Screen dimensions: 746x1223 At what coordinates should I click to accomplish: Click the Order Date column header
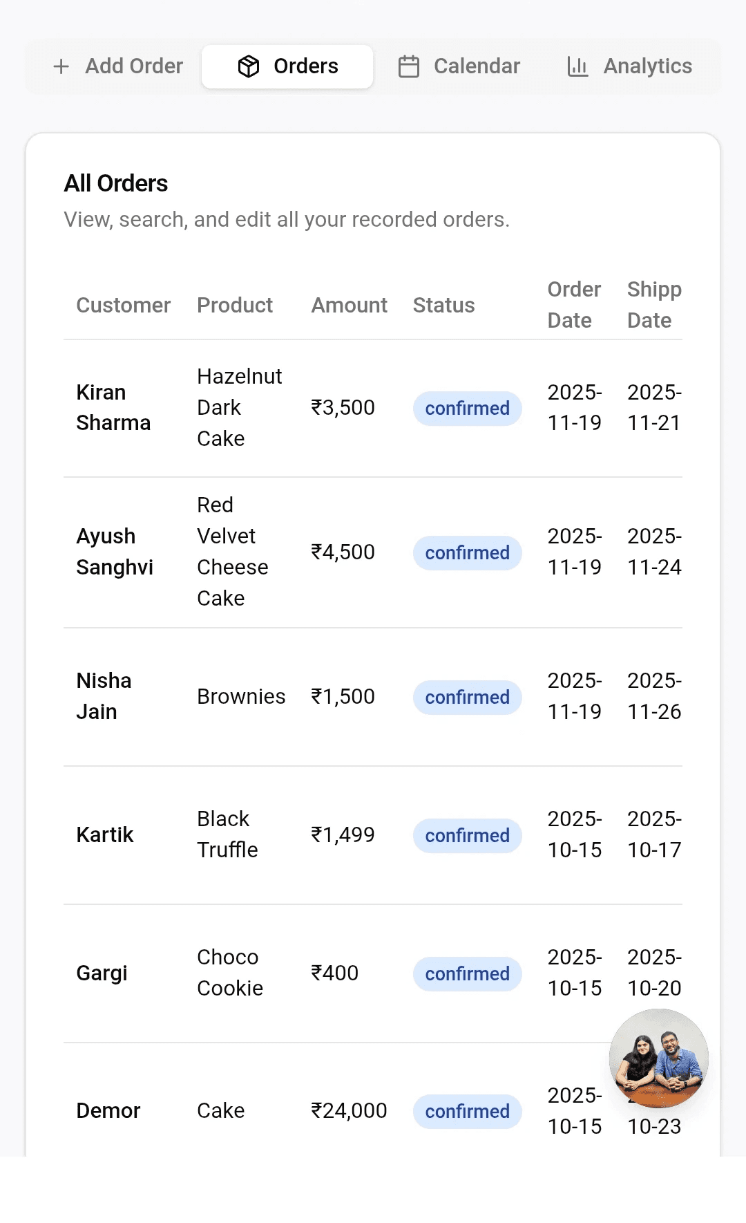click(574, 305)
